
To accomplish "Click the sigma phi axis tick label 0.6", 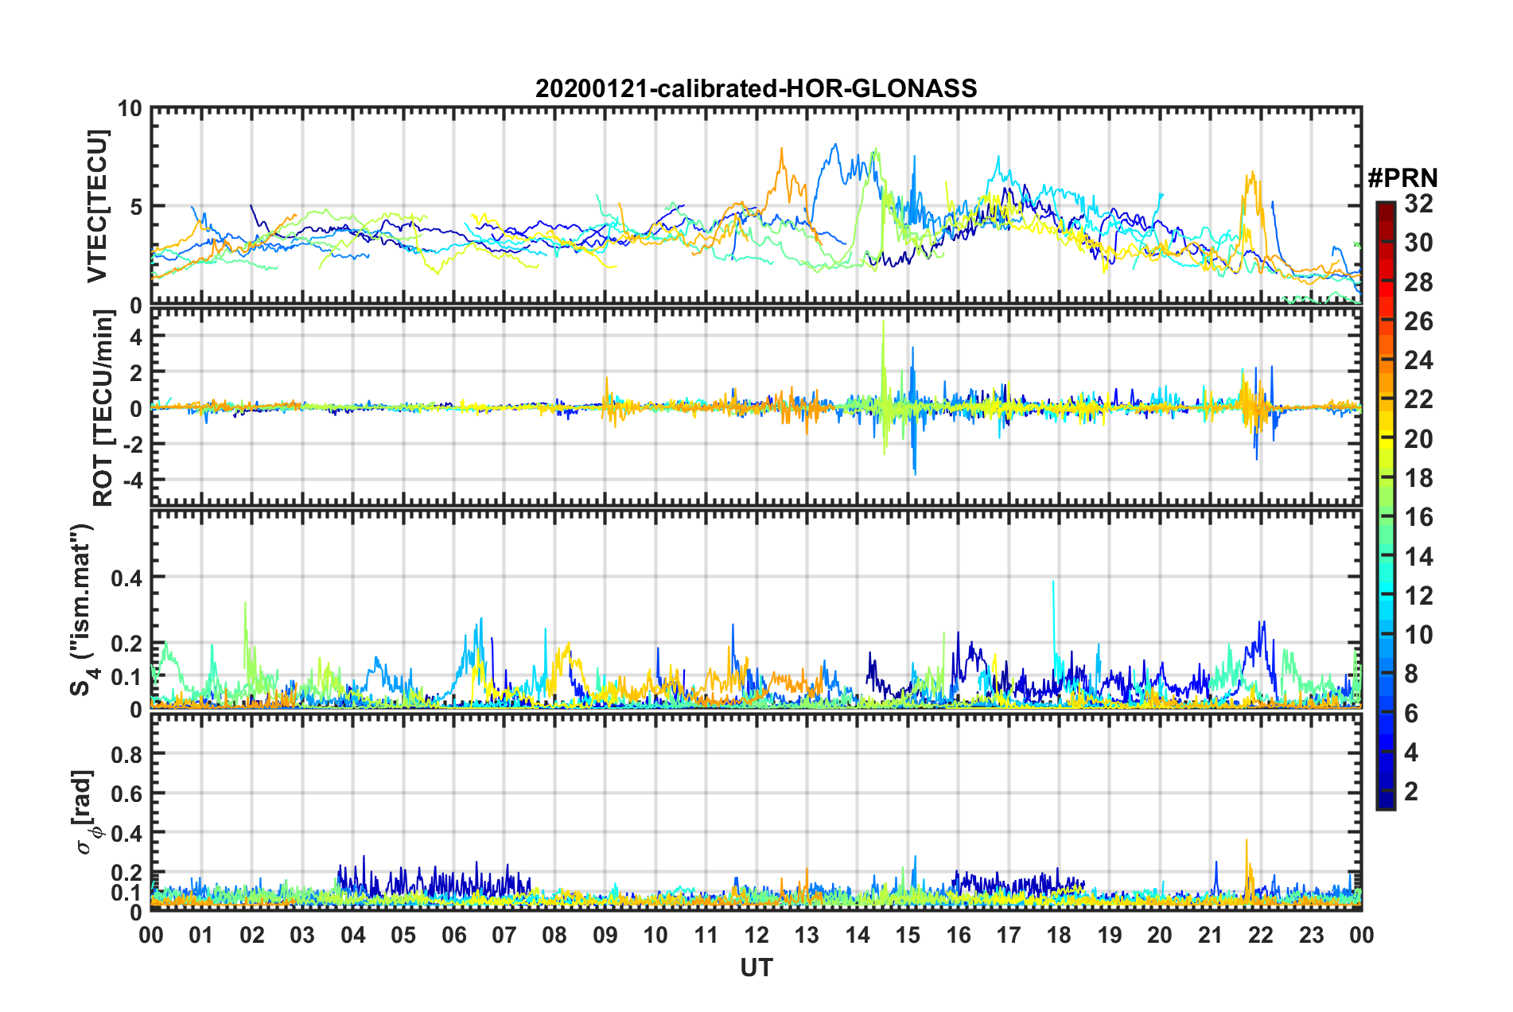I will point(126,793).
